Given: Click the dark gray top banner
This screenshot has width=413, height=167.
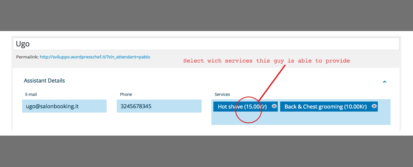Looking at the screenshot, I should click(x=206, y=15).
